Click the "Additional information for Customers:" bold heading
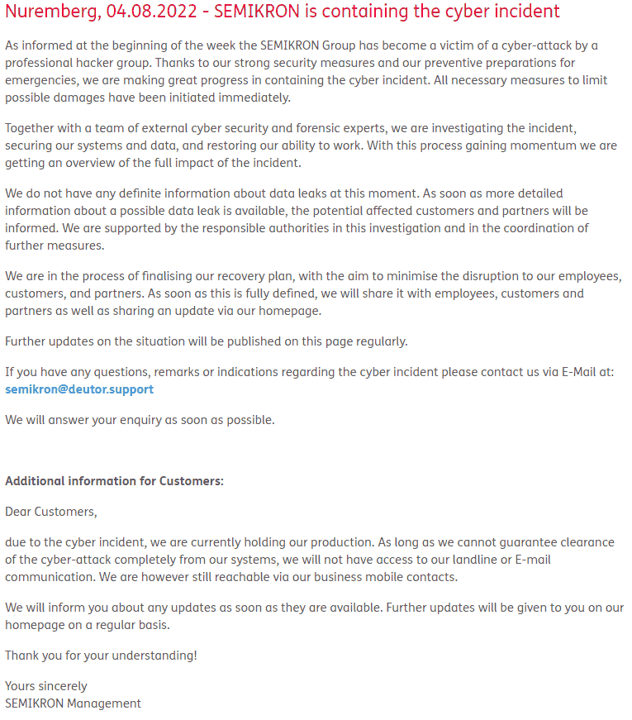The height and width of the screenshot is (720, 632). tap(114, 481)
